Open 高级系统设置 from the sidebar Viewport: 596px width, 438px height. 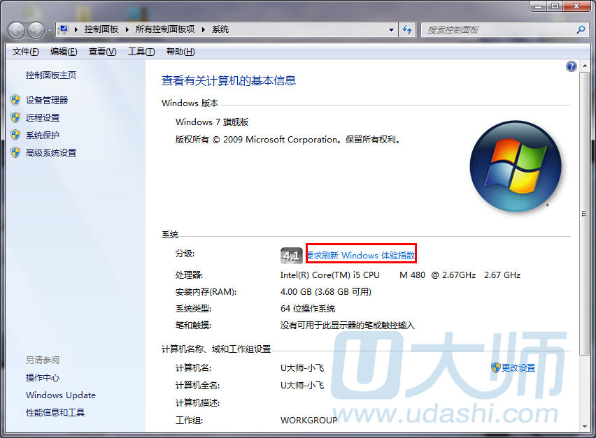(x=51, y=152)
